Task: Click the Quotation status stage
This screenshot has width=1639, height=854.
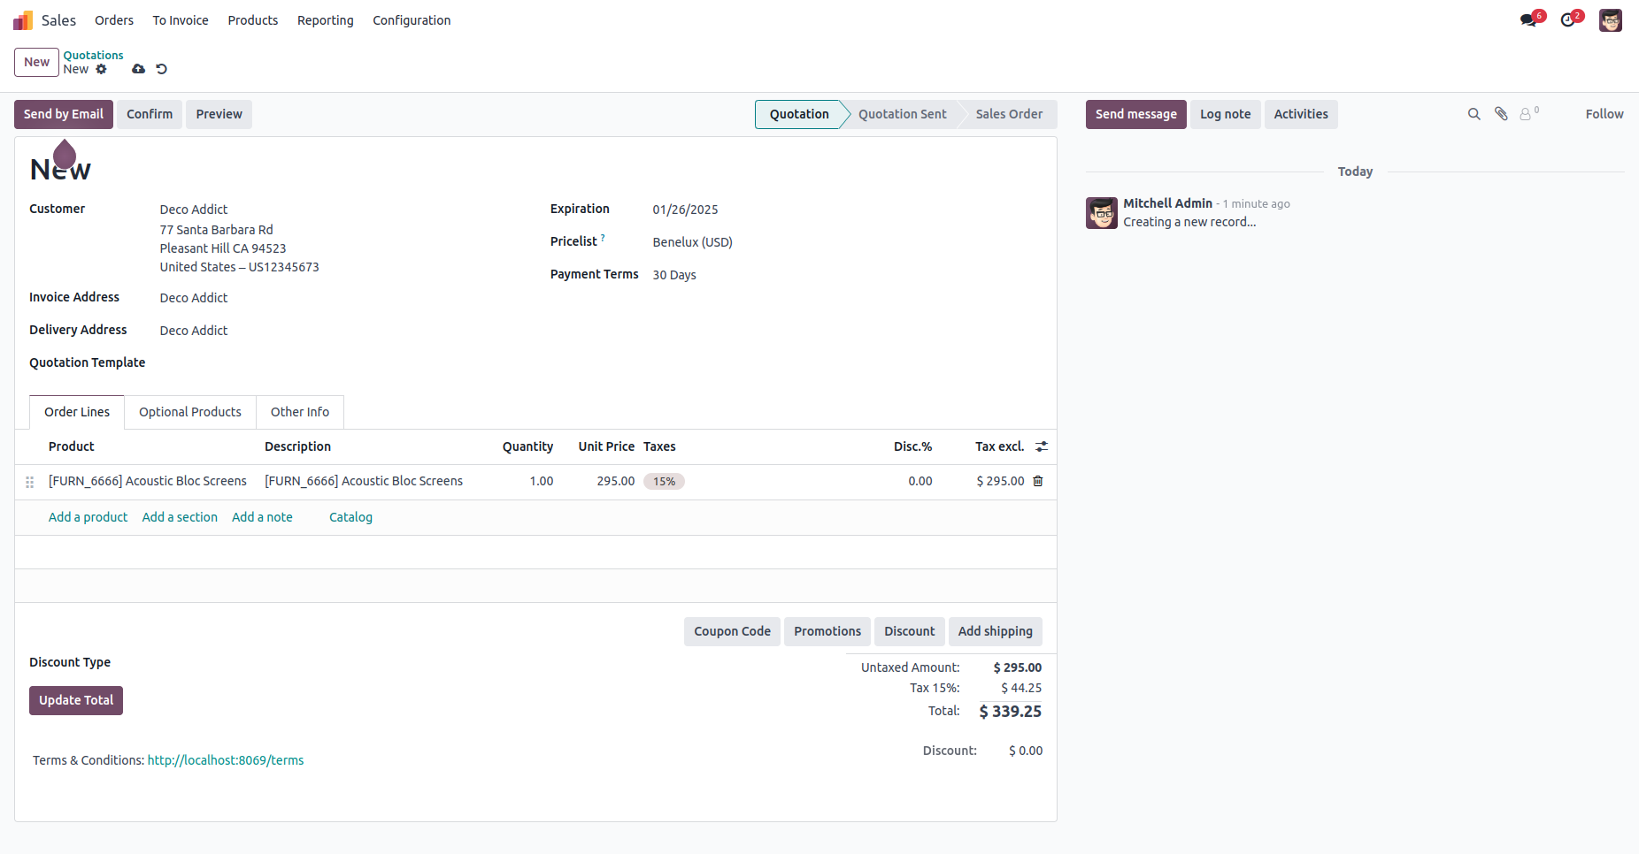Action: coord(799,114)
